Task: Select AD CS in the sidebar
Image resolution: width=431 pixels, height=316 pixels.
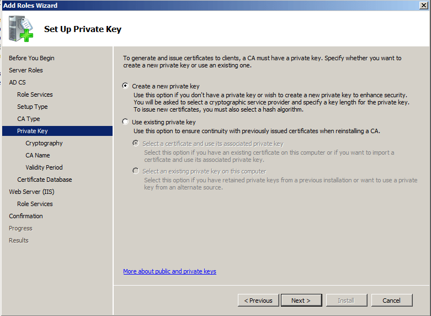Action: (x=17, y=82)
